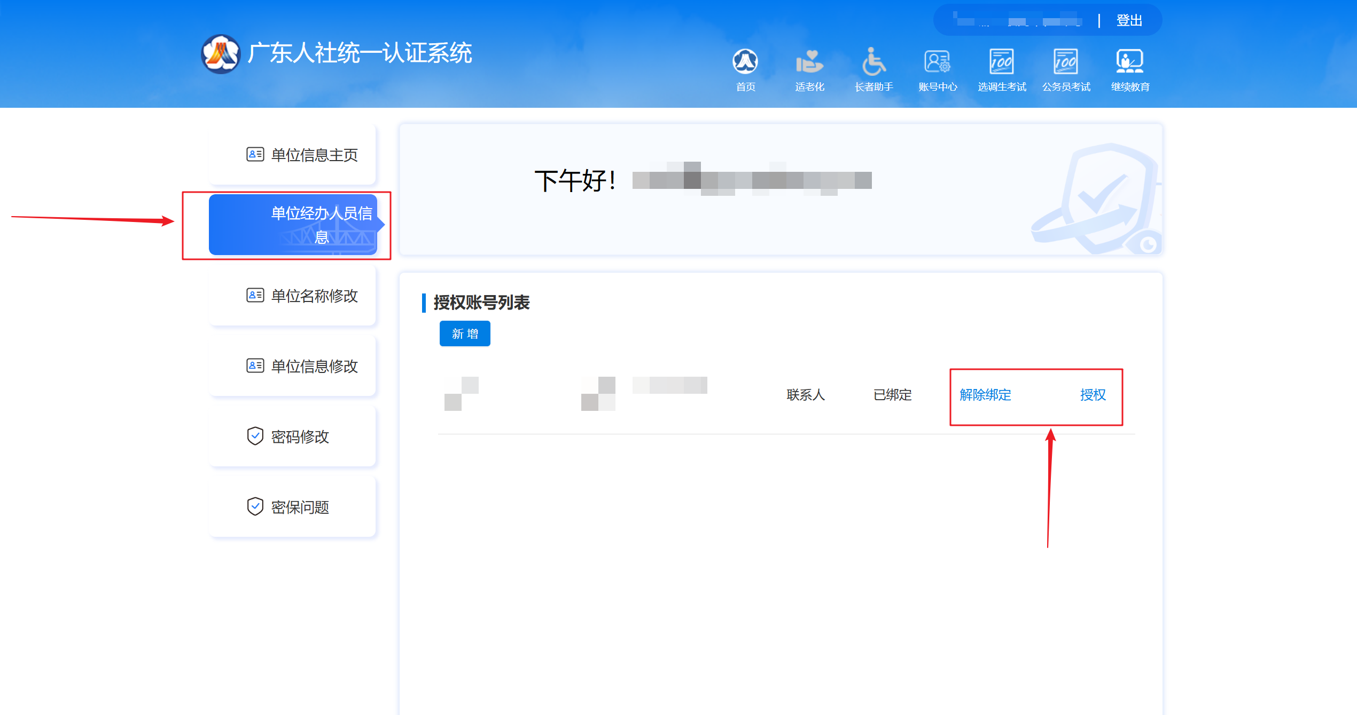Image resolution: width=1357 pixels, height=715 pixels.
Task: Click the 广东人社统一认证系统 title
Action: [x=360, y=53]
